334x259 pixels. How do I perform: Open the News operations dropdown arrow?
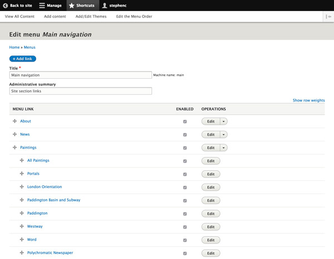click(x=223, y=135)
